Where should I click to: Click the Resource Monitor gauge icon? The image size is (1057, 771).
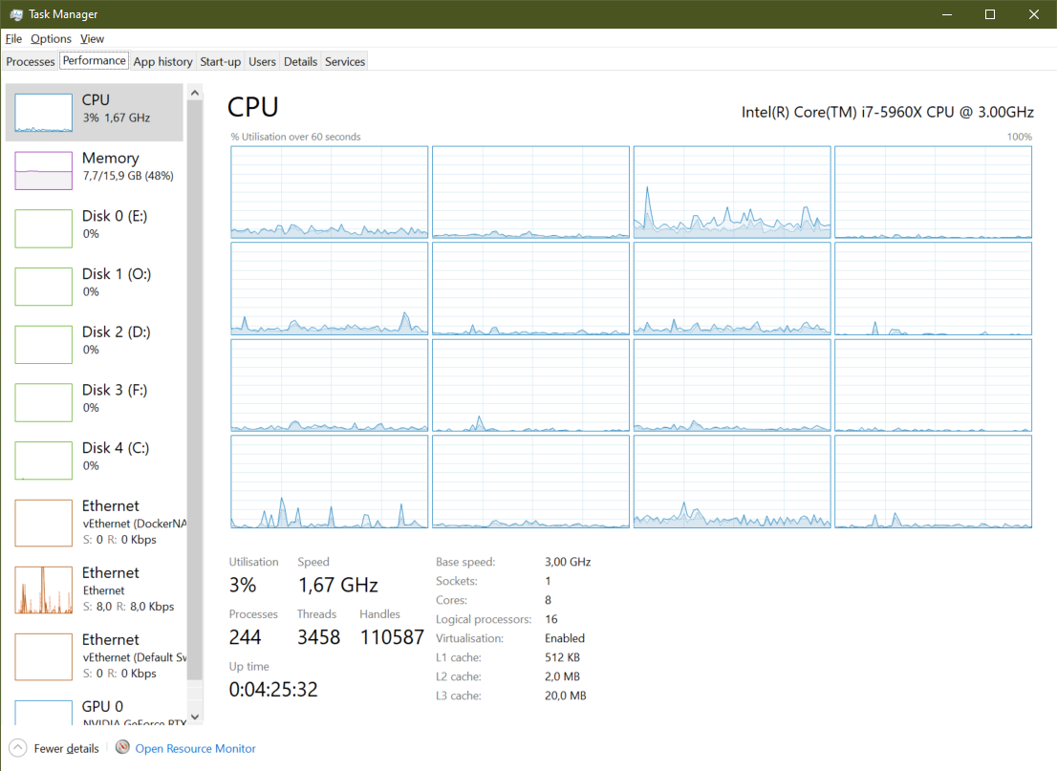[x=122, y=747]
